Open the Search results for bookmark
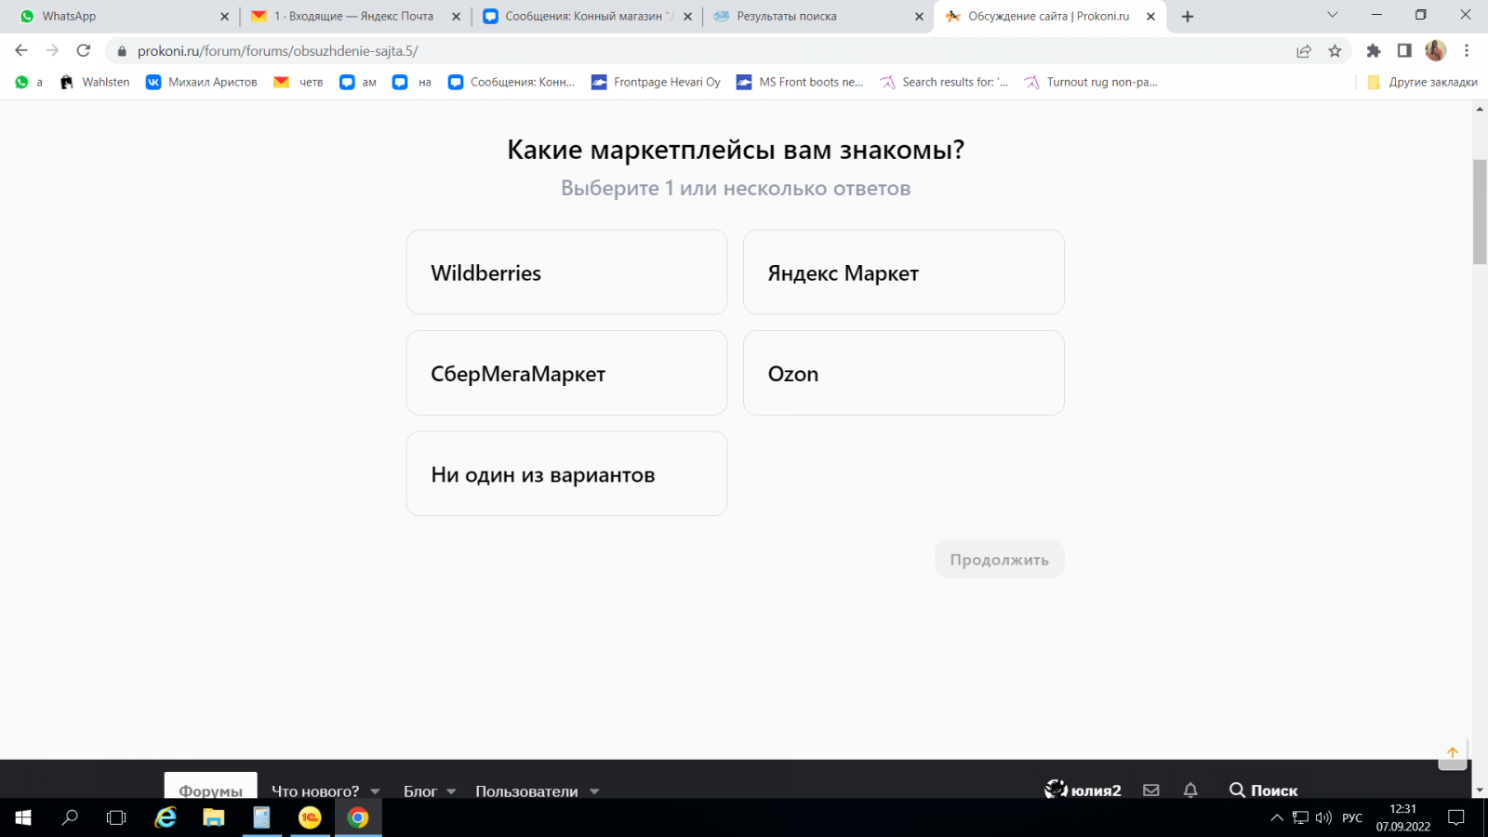Screen dimensions: 1488x837 pos(944,82)
